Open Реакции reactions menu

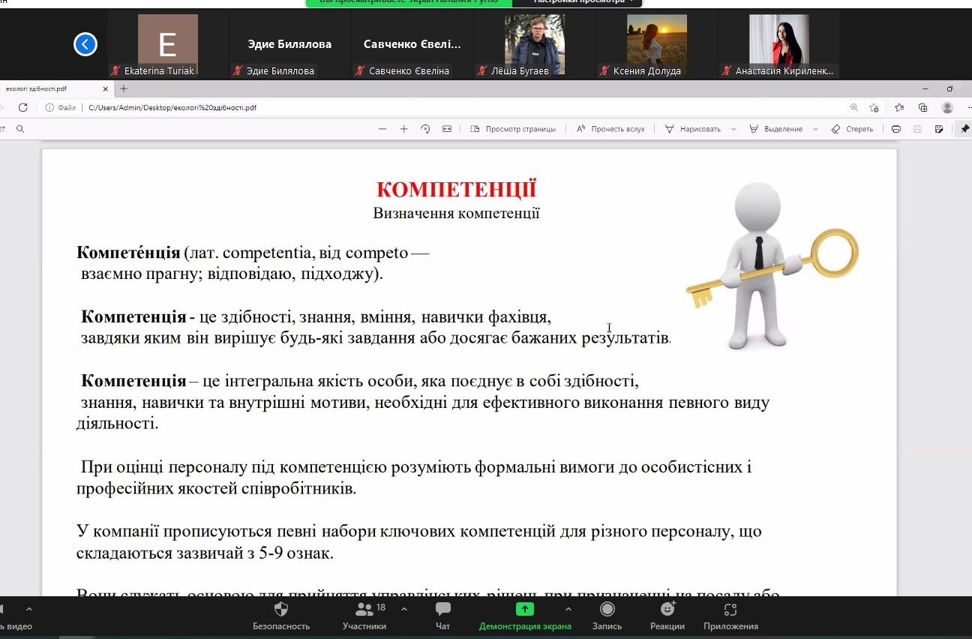(x=667, y=616)
